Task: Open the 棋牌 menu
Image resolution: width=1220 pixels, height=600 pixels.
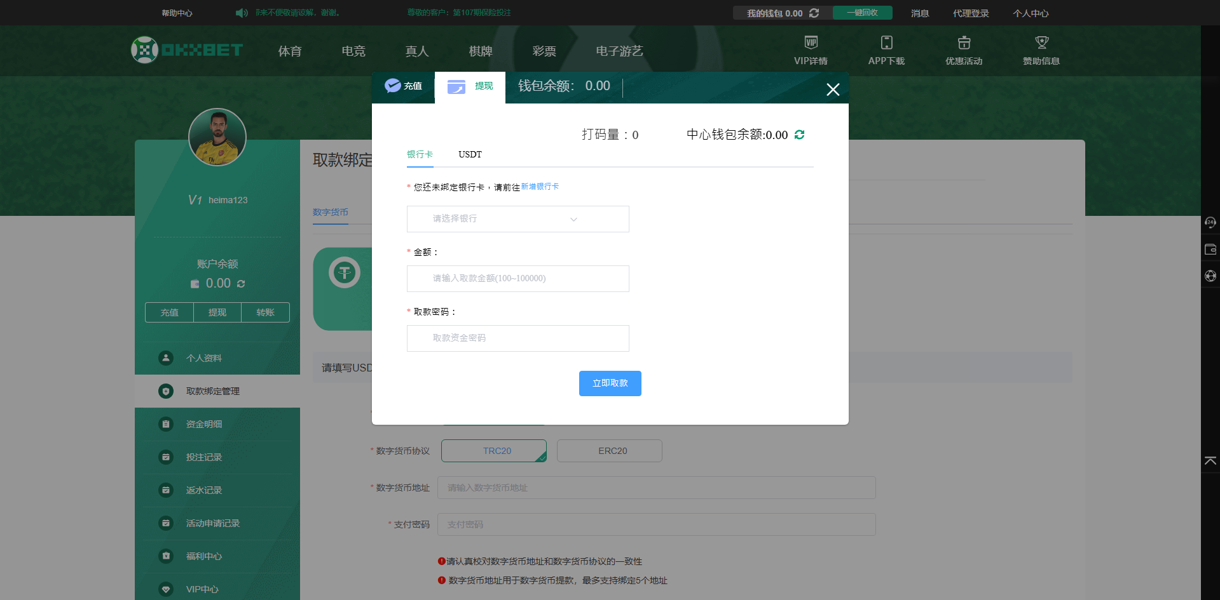Action: point(481,51)
